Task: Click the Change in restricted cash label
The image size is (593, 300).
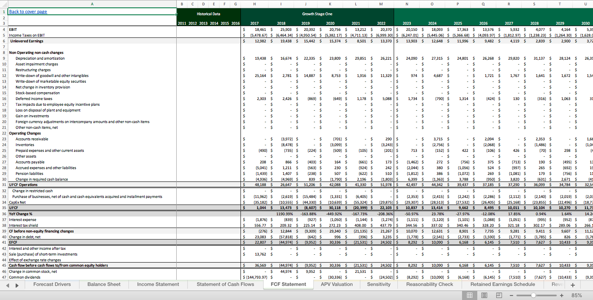Action: click(x=33, y=191)
